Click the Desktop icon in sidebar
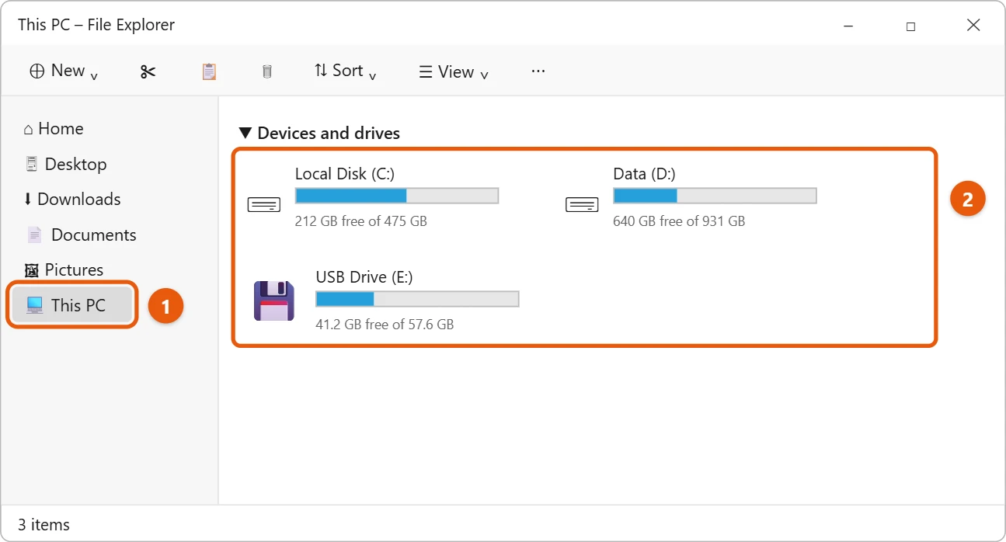This screenshot has width=1006, height=542. (32, 164)
